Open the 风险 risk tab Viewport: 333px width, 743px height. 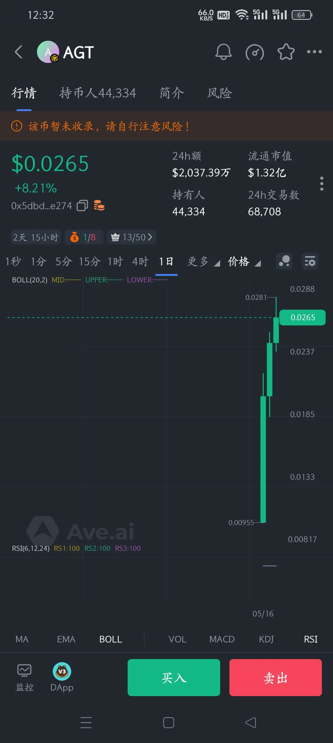tap(220, 93)
